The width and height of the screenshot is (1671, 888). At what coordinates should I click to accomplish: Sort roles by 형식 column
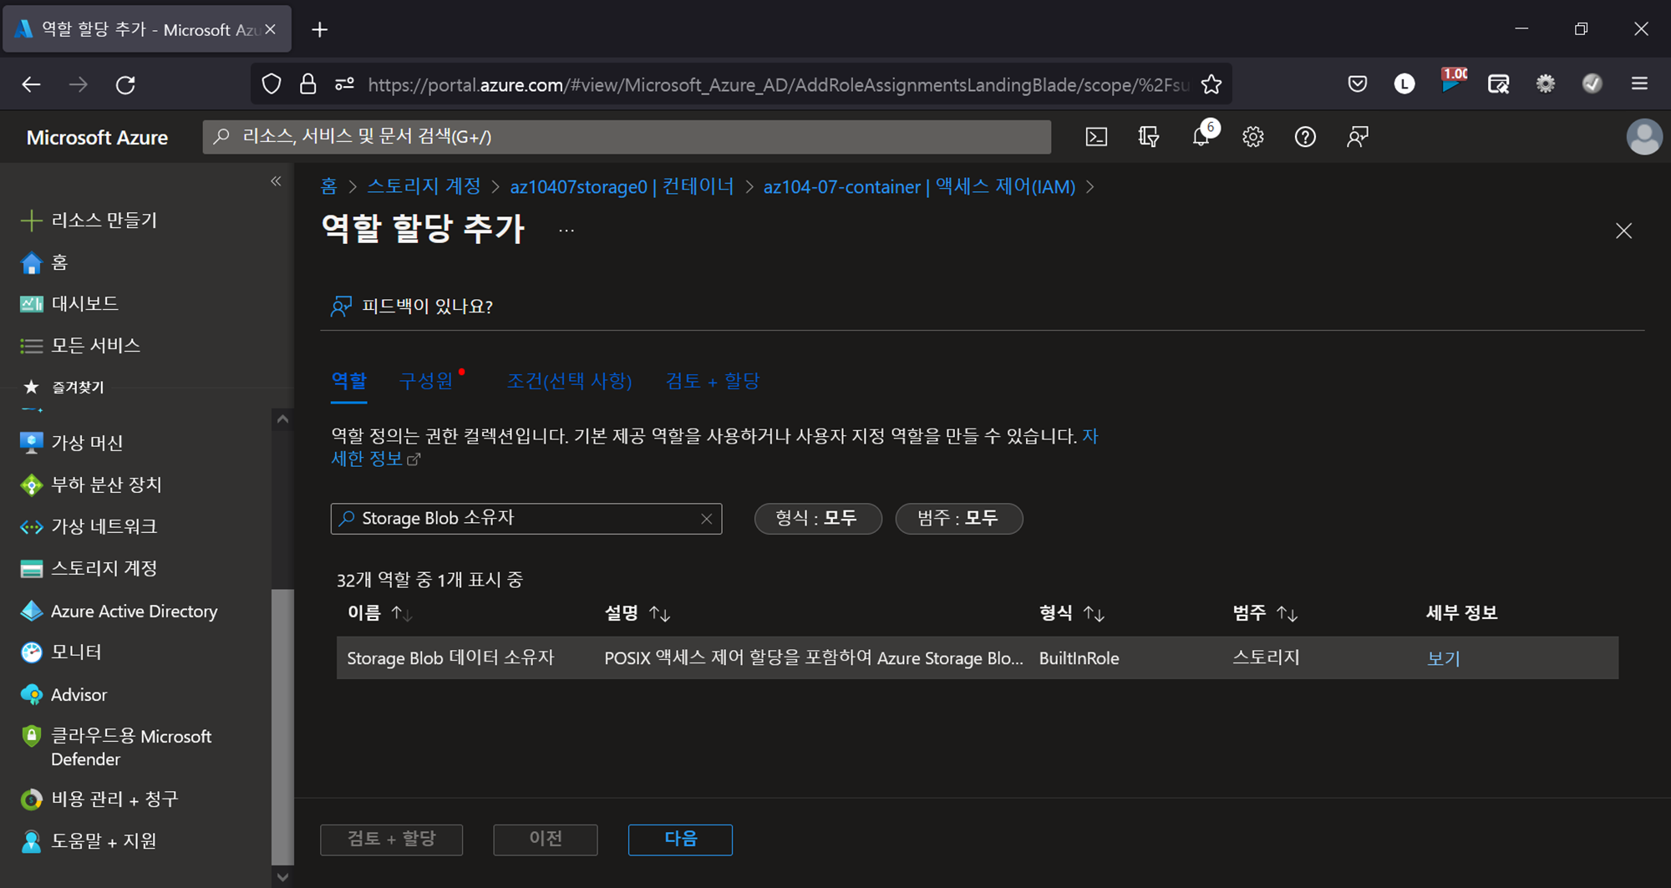tap(1071, 613)
